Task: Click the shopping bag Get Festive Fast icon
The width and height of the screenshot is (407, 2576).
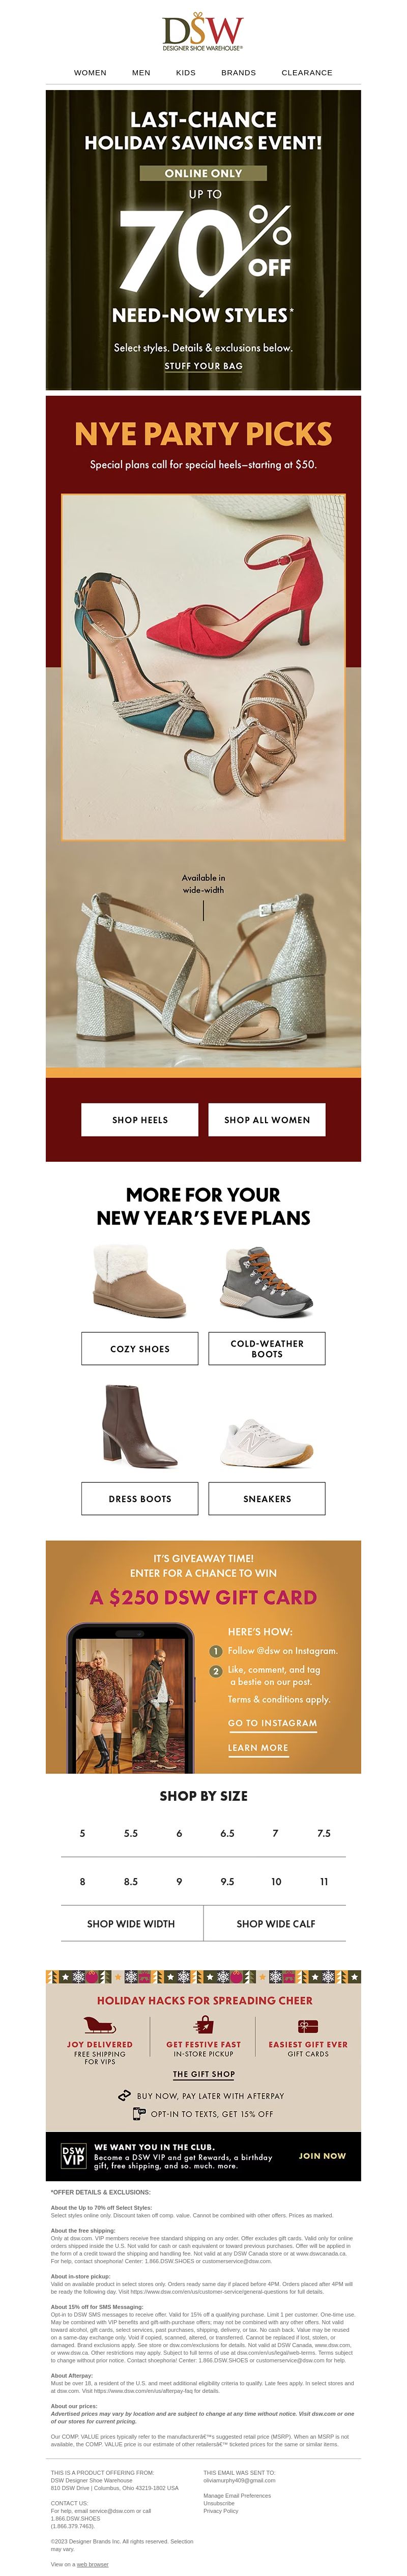Action: pyautogui.click(x=203, y=2025)
